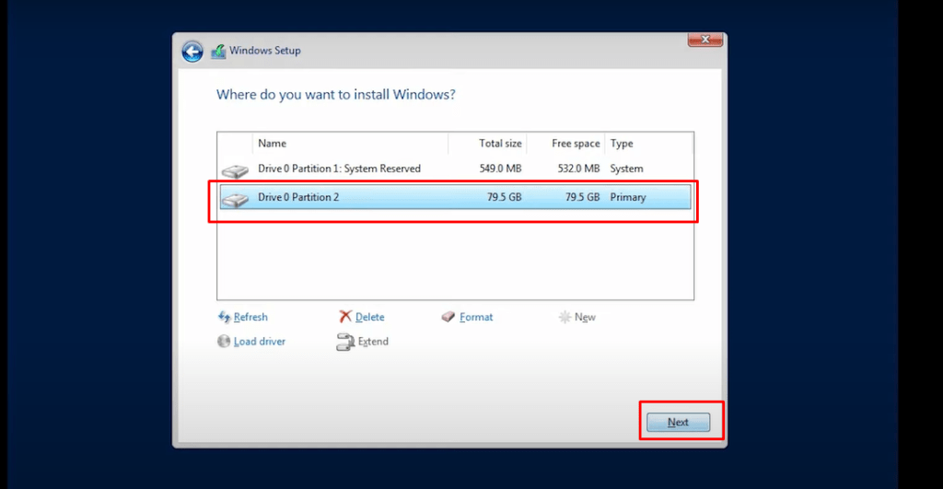Click the drive icon for Partition 2

(235, 199)
